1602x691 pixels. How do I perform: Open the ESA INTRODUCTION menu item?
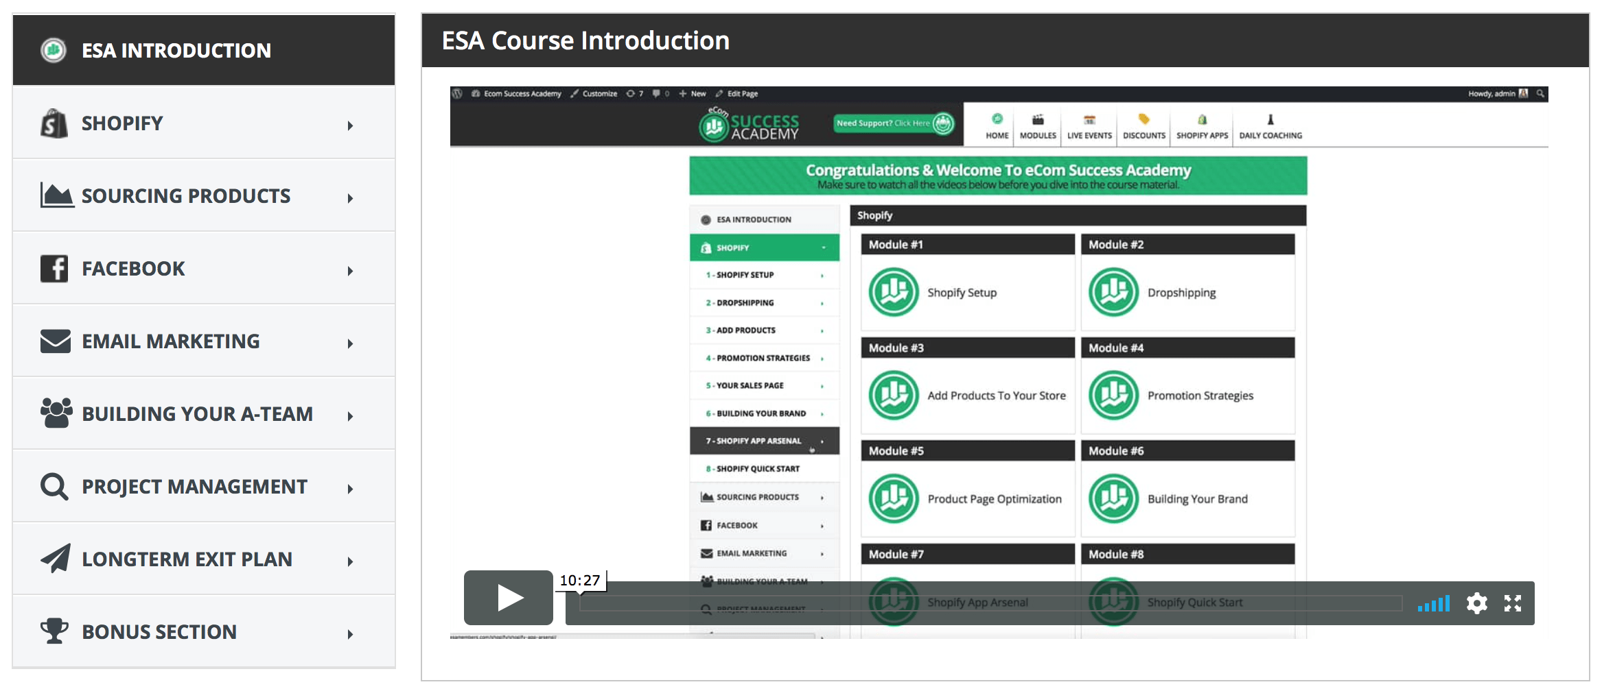(204, 50)
